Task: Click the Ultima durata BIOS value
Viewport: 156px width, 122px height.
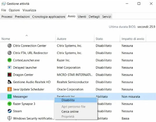Action: 146,27
